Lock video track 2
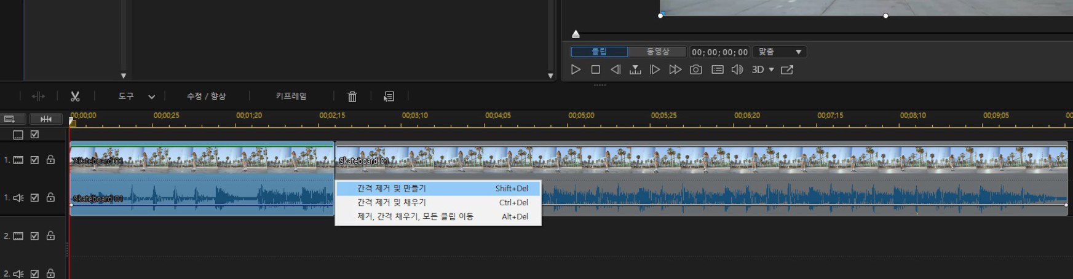The width and height of the screenshot is (1073, 279). (50, 235)
